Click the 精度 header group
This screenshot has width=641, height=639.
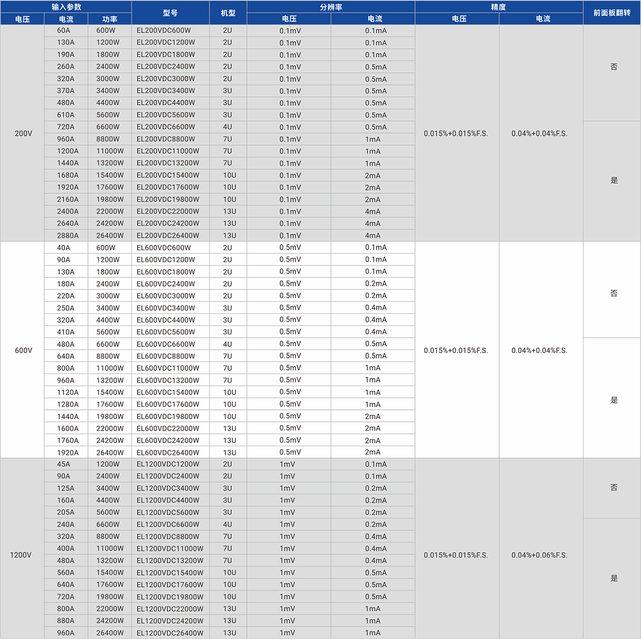pos(498,7)
